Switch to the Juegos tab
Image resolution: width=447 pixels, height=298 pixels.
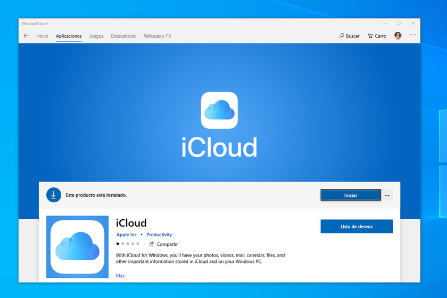coord(96,36)
